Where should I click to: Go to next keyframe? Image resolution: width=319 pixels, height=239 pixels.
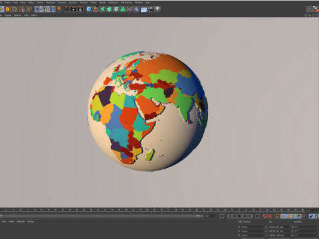coord(250,216)
